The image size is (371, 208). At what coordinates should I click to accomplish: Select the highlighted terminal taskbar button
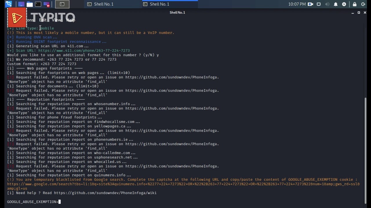[62, 4]
